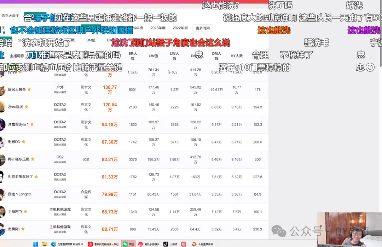Open 斗鱼直播伴侣 from the taskbar
The width and height of the screenshot is (382, 247).
(202, 244)
